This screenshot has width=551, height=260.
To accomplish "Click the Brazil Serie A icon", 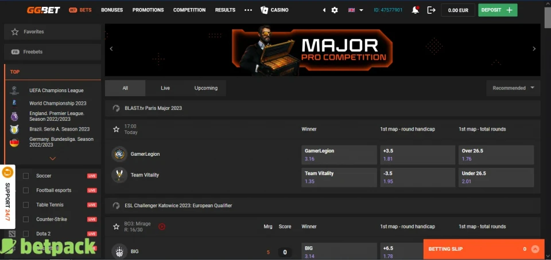I will tap(14, 129).
